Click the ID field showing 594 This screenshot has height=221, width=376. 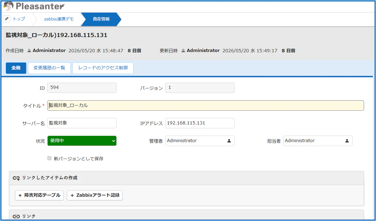click(82, 88)
